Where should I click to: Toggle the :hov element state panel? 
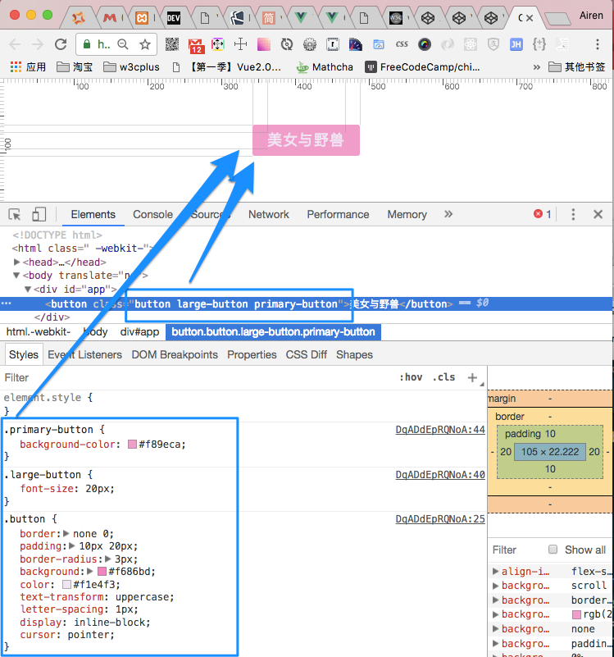[x=411, y=377]
